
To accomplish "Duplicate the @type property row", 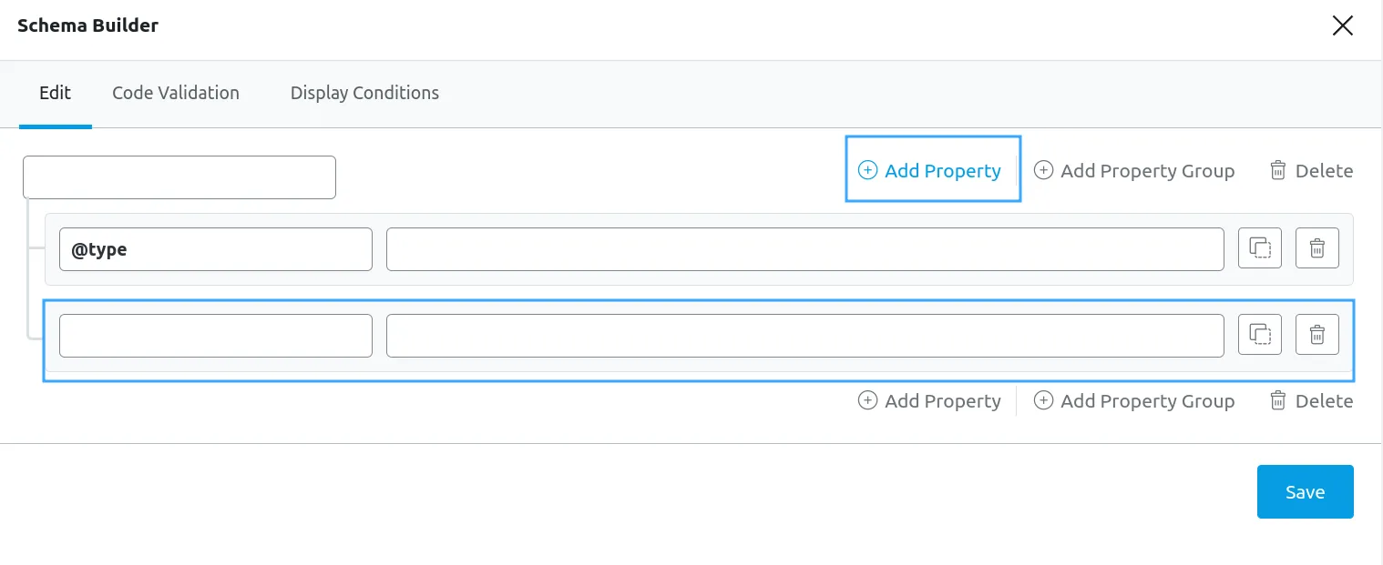I will click(1260, 248).
